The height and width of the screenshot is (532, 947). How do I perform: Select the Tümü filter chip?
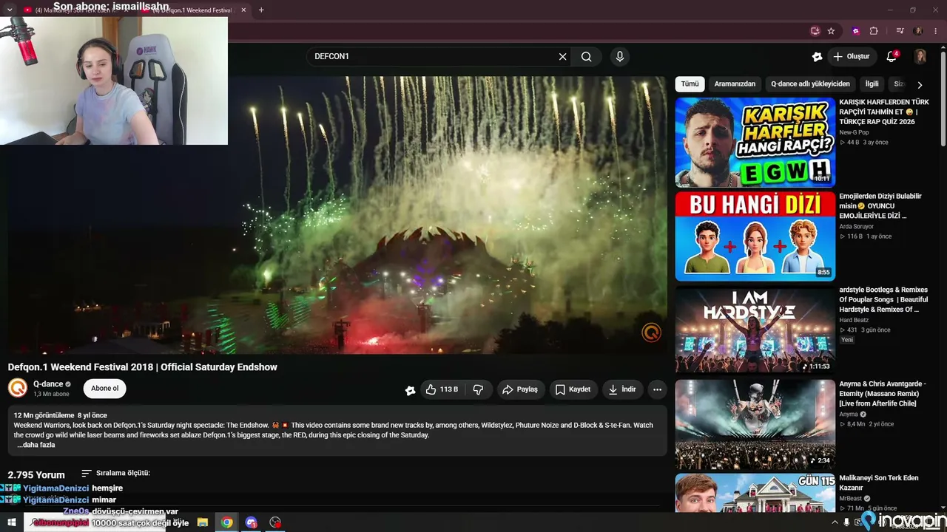[x=690, y=84]
